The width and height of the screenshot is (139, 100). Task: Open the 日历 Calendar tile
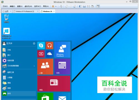coord(62,67)
